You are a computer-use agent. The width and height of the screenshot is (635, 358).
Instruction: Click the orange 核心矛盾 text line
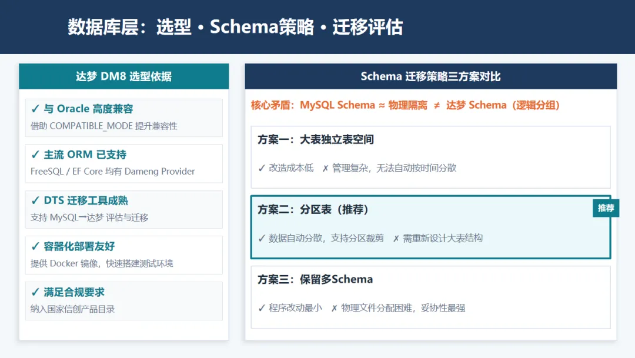pyautogui.click(x=405, y=105)
